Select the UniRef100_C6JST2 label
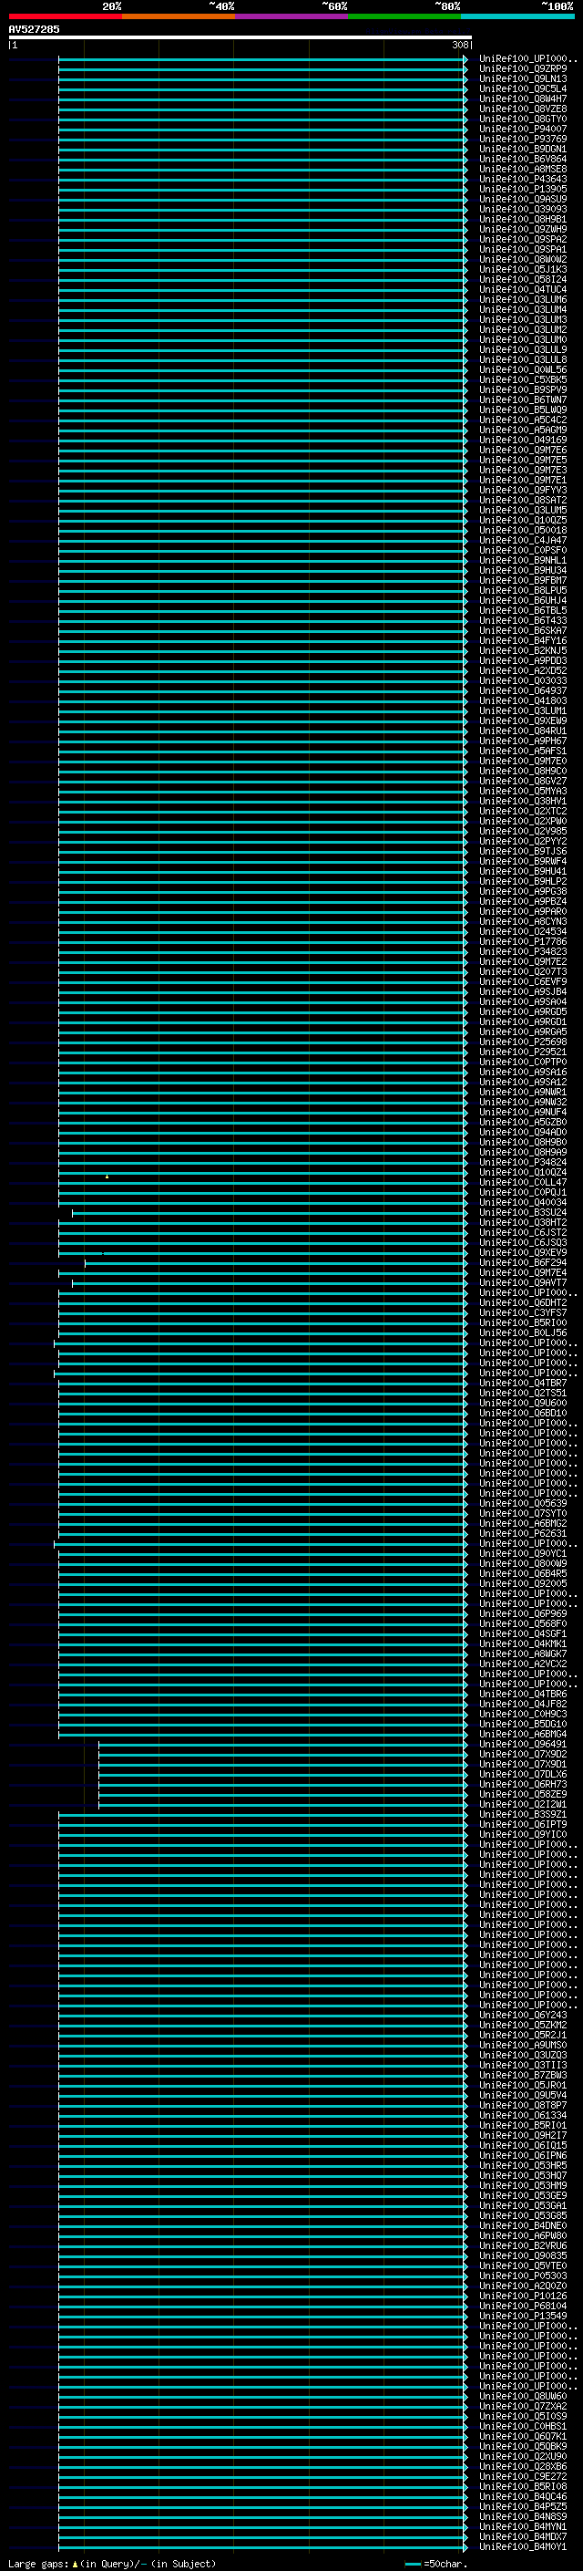Viewport: 583px width, 2571px height. (523, 1231)
